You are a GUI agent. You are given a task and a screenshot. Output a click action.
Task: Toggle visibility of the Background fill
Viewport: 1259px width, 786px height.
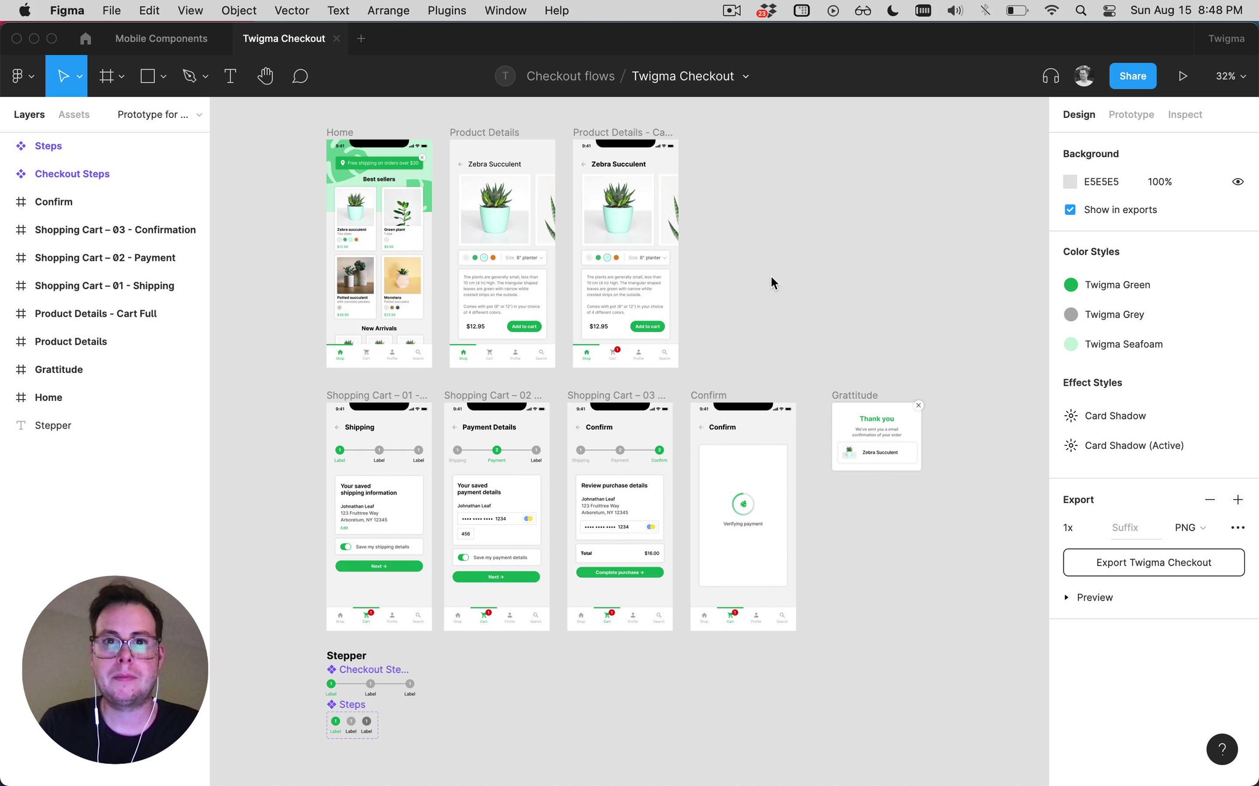[1237, 181]
